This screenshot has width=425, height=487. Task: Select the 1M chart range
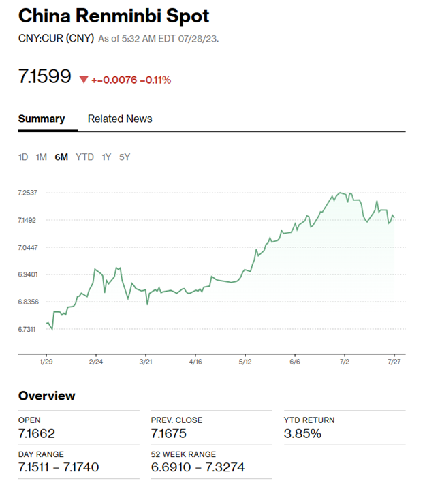tap(42, 157)
